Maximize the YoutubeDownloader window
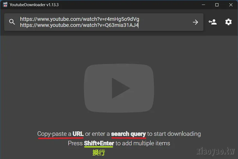 (217, 5)
